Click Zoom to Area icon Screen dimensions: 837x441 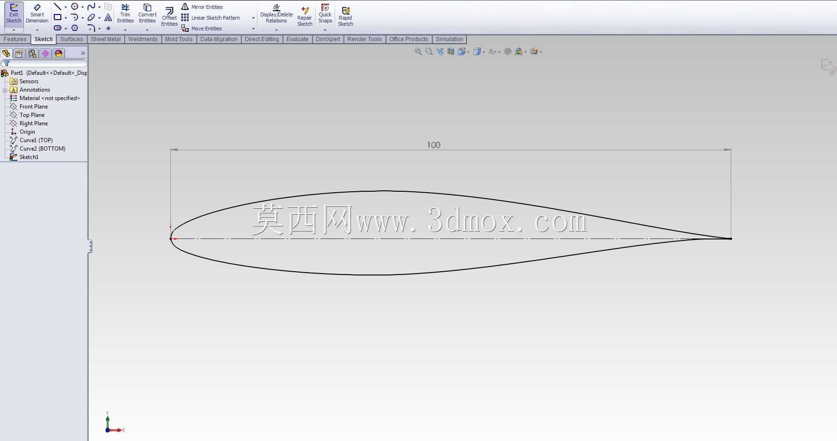tap(429, 51)
